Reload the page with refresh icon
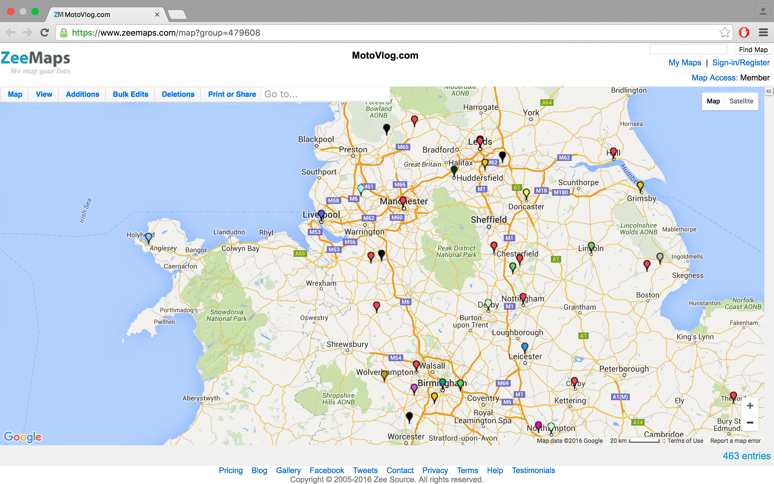This screenshot has width=774, height=484. point(44,33)
